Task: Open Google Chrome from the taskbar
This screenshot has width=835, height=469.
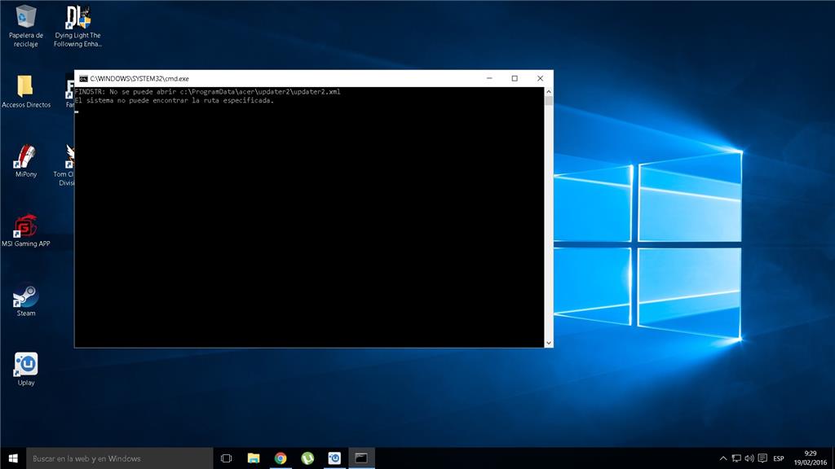Action: click(281, 458)
